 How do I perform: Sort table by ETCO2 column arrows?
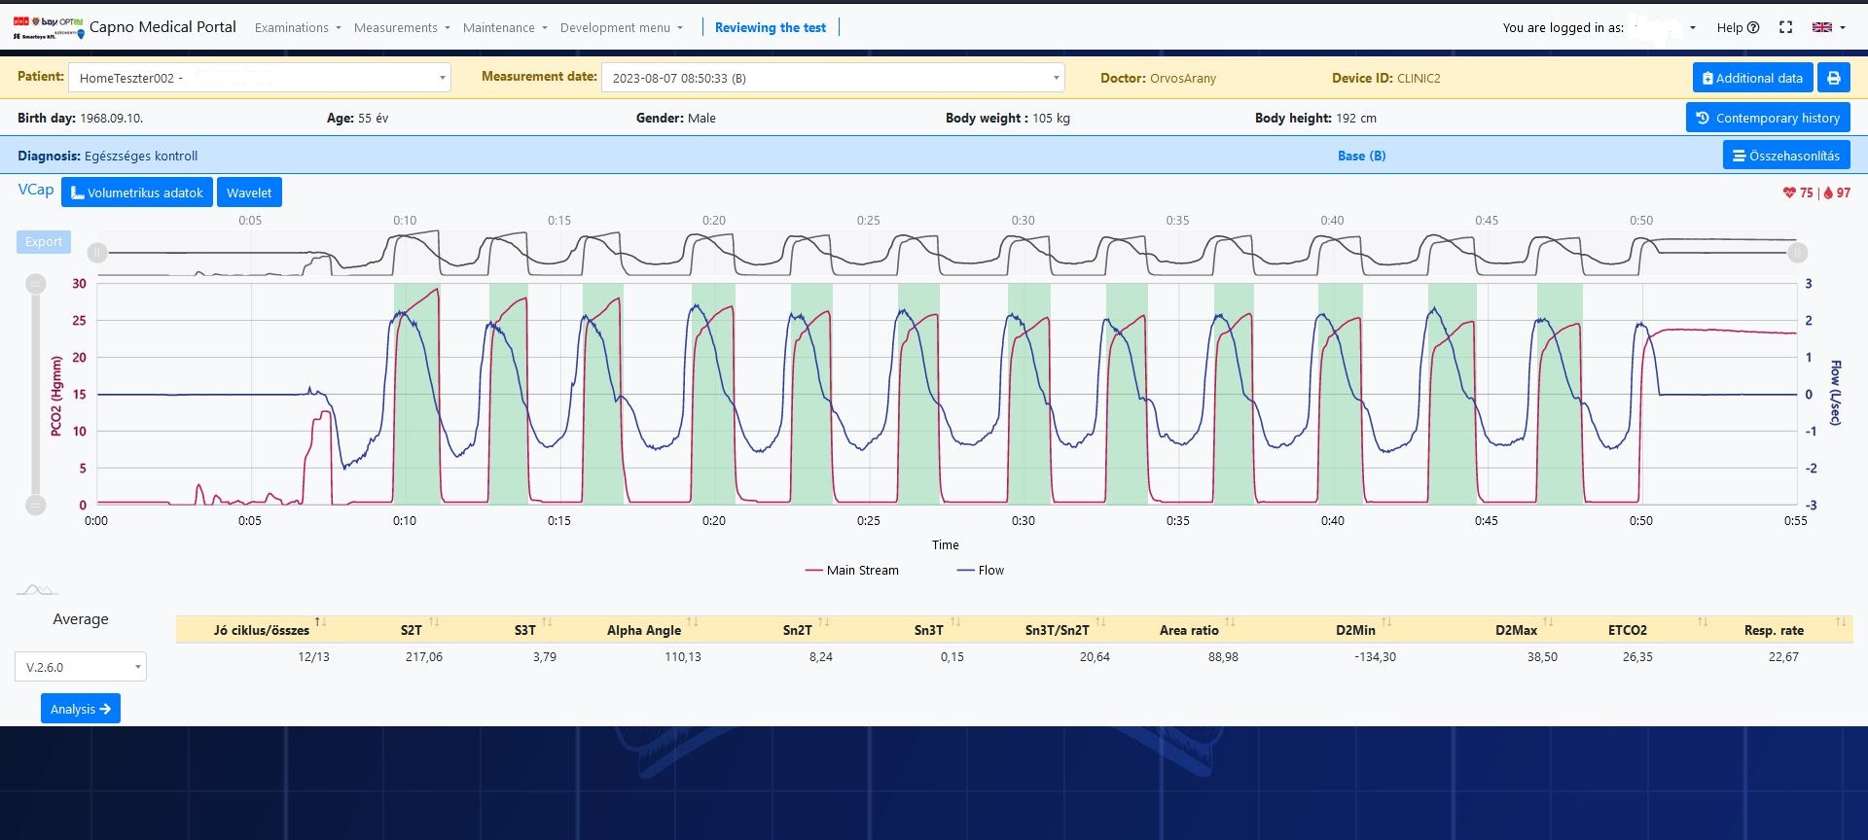1703,622
